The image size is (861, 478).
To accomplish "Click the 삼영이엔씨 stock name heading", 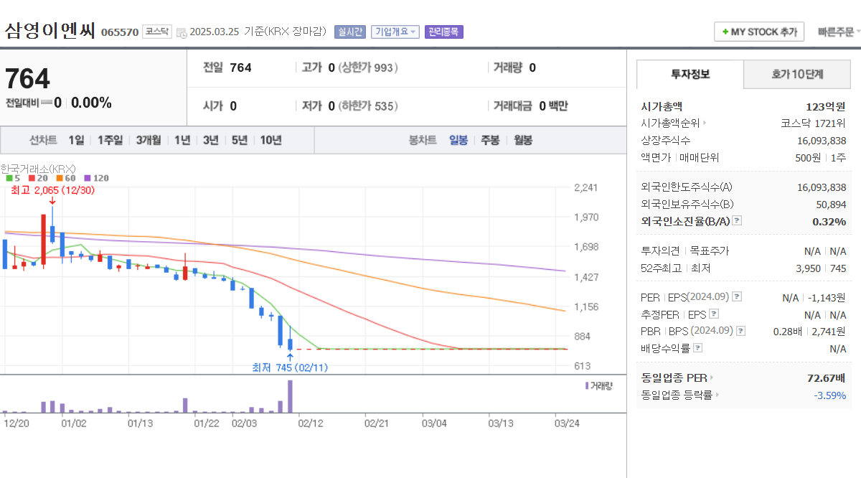I will (50, 31).
